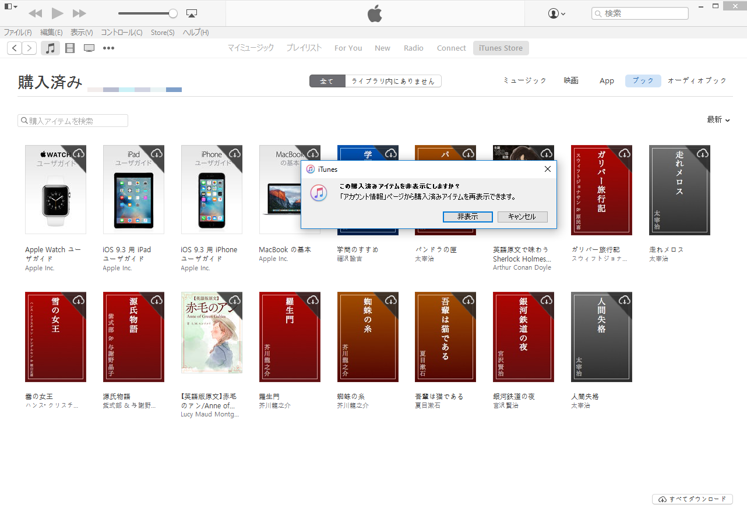747x512 pixels.
Task: Open the ファイル(F) menu
Action: pos(17,33)
